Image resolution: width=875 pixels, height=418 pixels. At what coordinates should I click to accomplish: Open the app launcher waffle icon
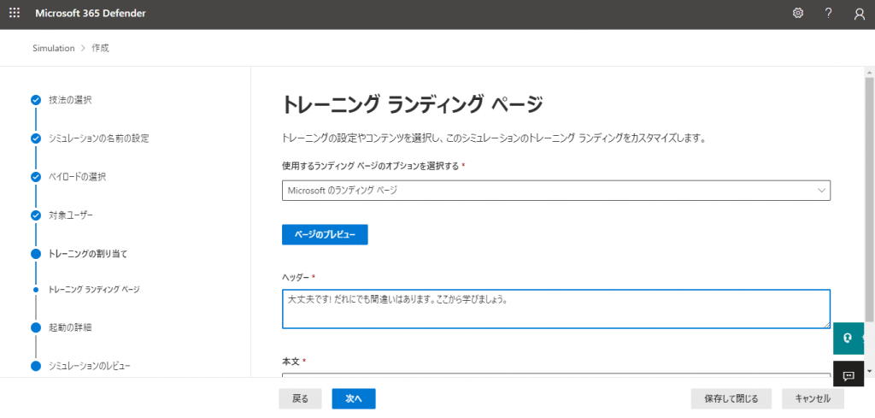[x=15, y=14]
